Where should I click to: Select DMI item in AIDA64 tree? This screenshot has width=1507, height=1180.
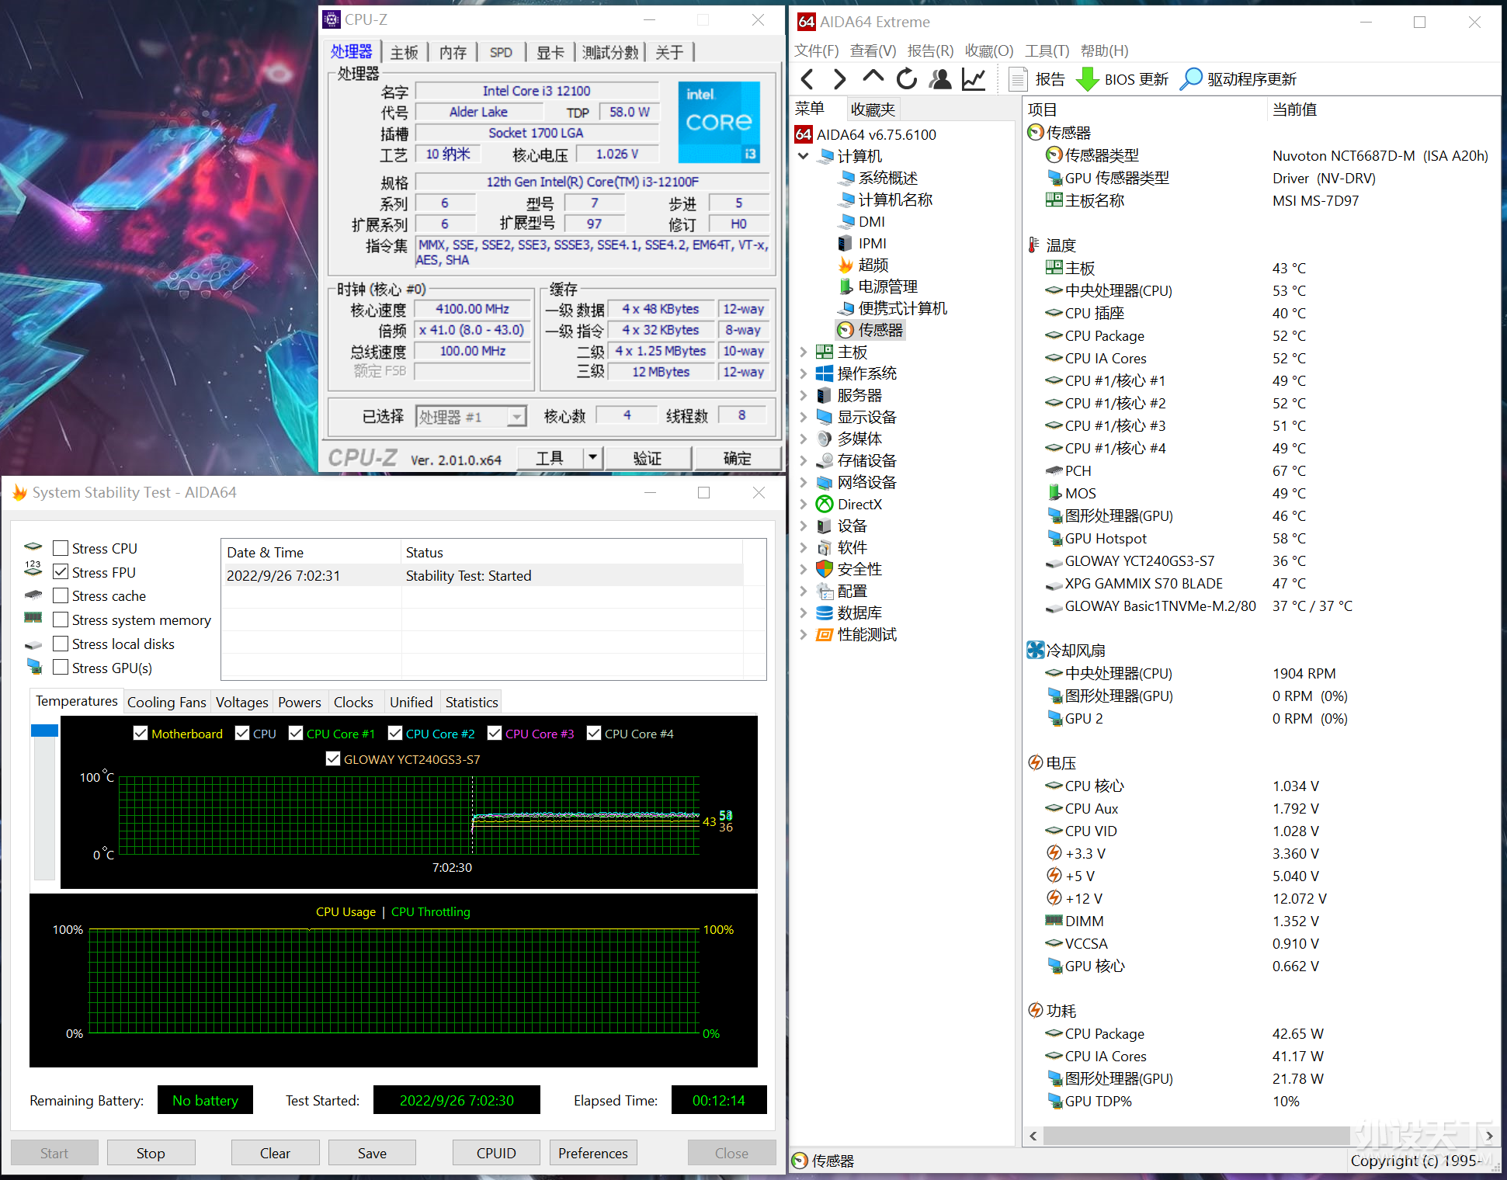(862, 221)
